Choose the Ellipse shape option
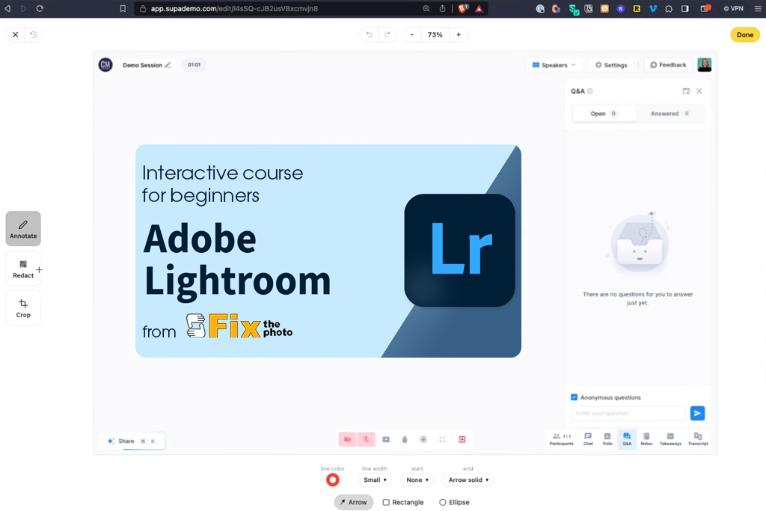This screenshot has width=766, height=511. point(454,502)
